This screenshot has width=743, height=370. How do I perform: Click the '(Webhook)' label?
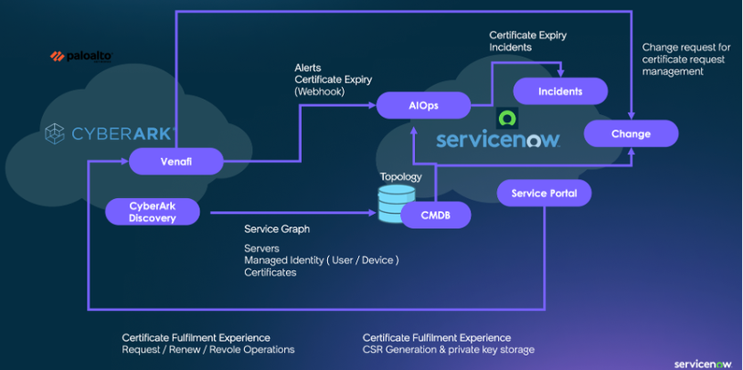point(319,92)
